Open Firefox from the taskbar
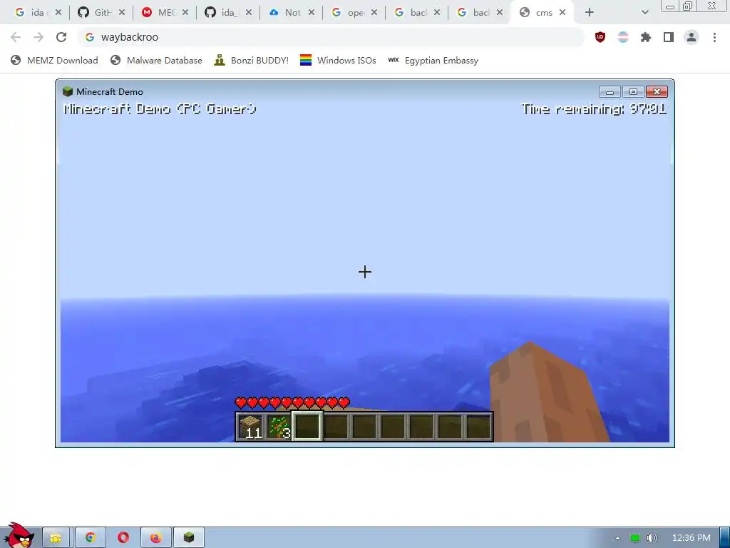The image size is (730, 548). click(x=155, y=538)
